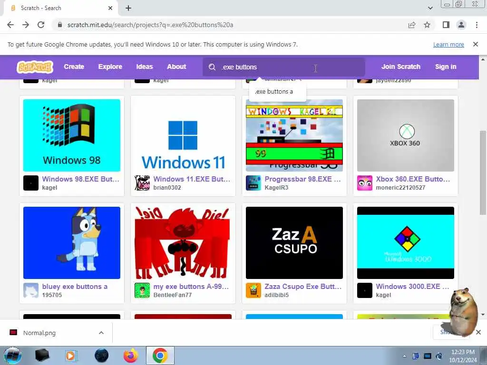Open KagelR3 avatar icon
Viewport: 487px width, 365px height.
(x=253, y=183)
